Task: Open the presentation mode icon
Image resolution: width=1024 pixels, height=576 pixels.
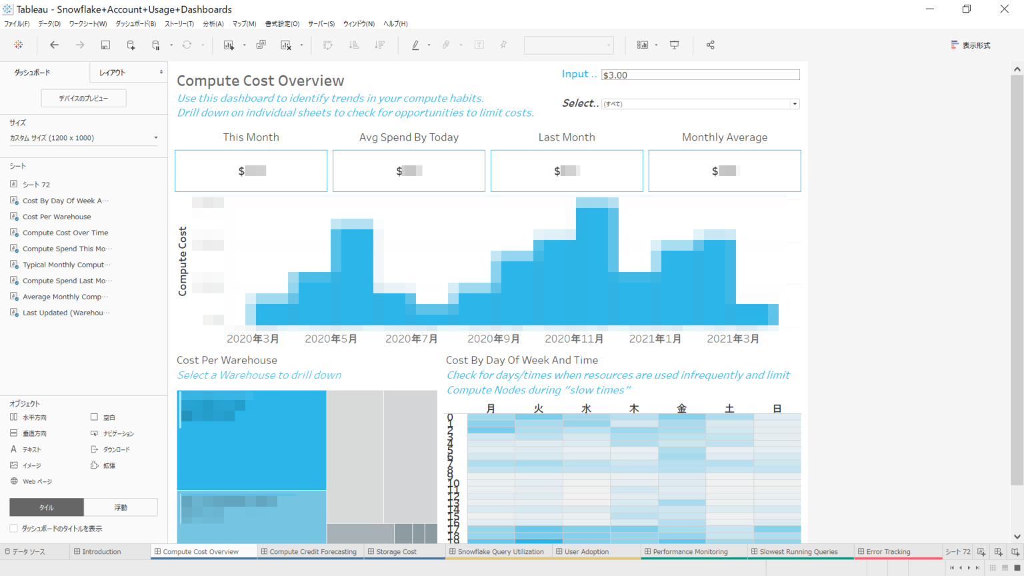Action: [674, 45]
